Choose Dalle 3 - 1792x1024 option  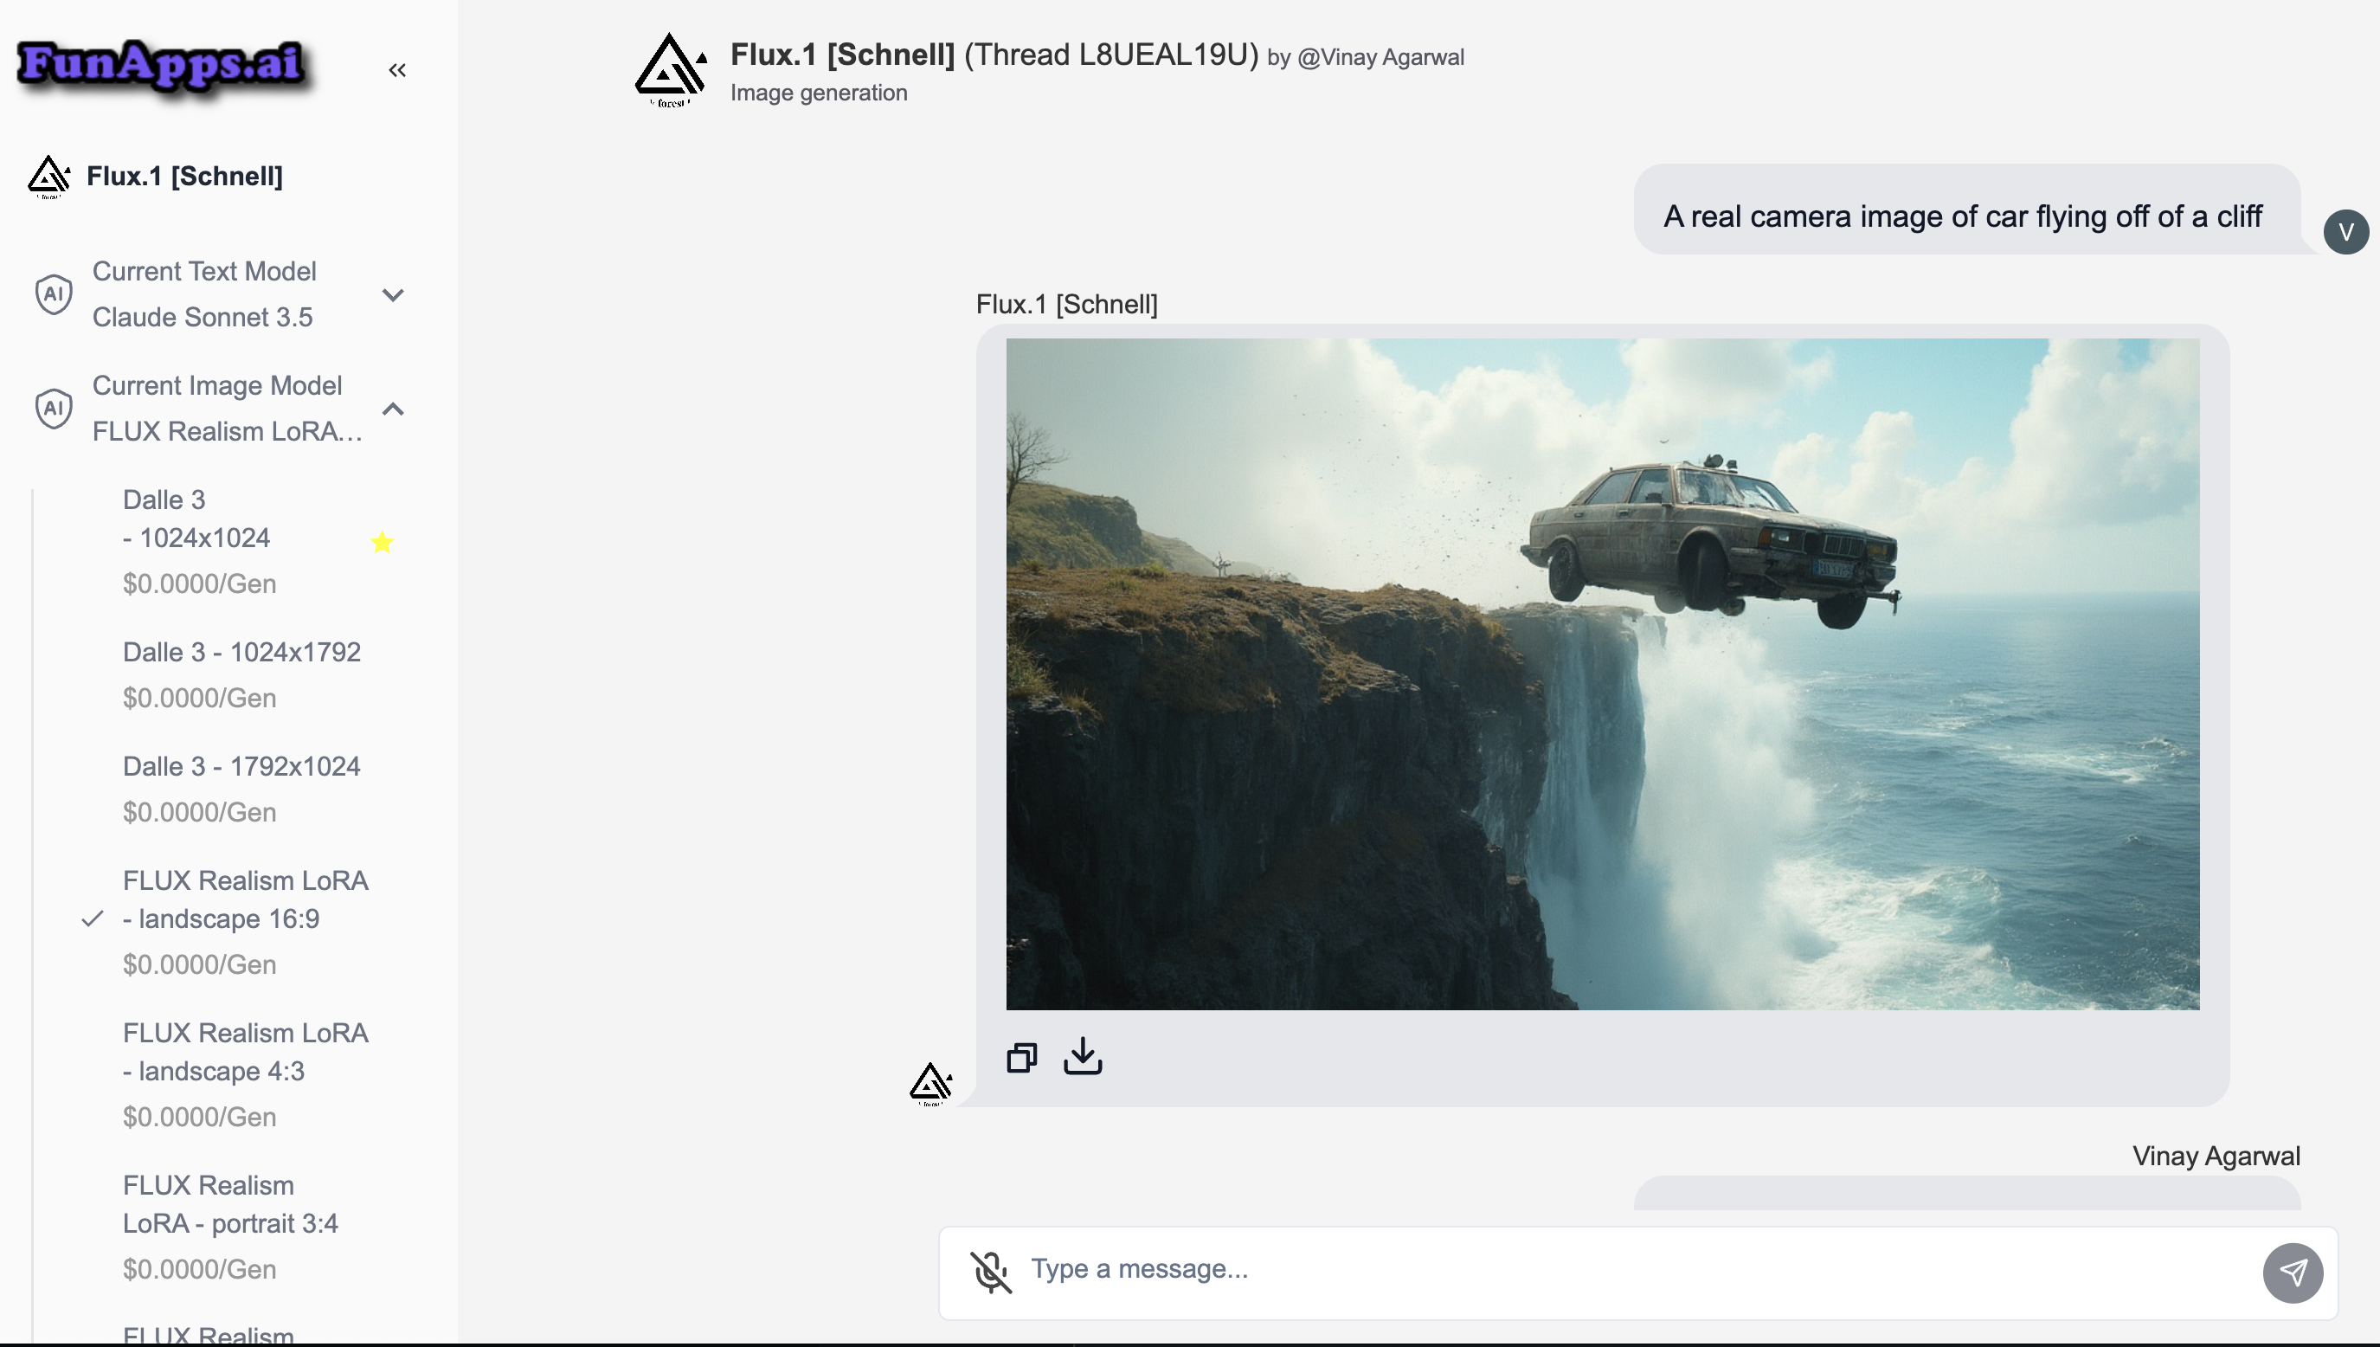click(x=241, y=767)
